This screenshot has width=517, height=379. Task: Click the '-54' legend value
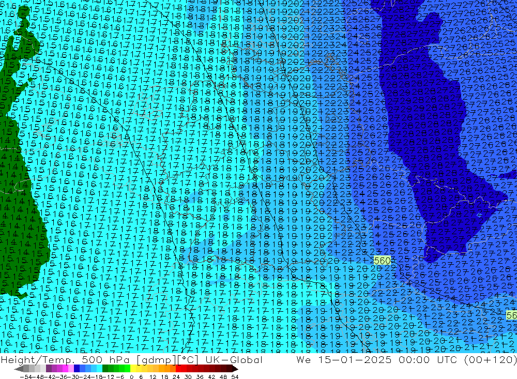[26, 377]
